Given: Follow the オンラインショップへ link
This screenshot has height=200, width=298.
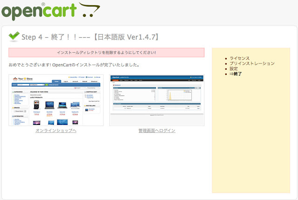Looking at the screenshot, I should (56, 131).
